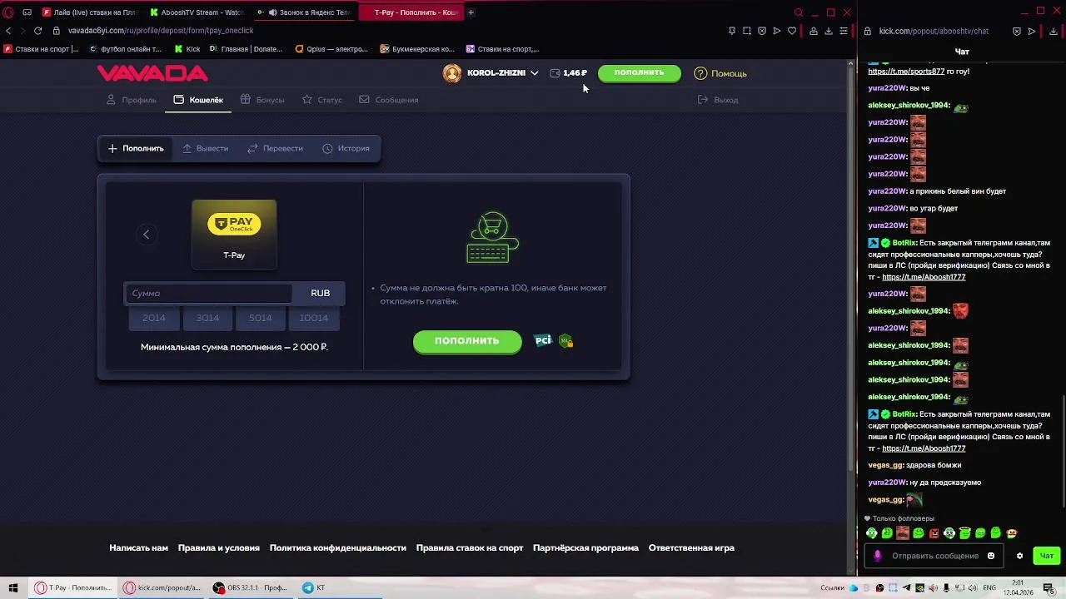Viewport: 1066px width, 599px height.
Task: Open the Статус tab
Action: [322, 100]
